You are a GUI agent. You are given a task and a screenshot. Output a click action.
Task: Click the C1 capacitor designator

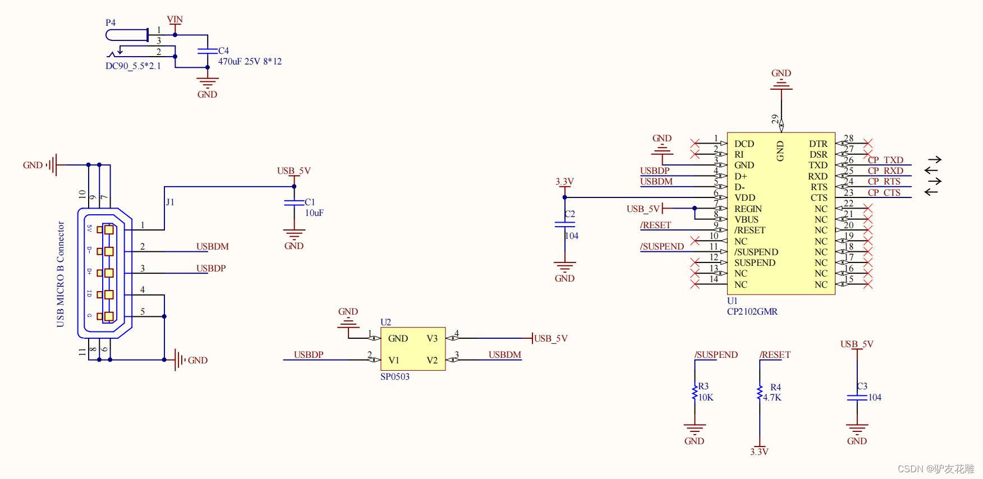pyautogui.click(x=310, y=202)
